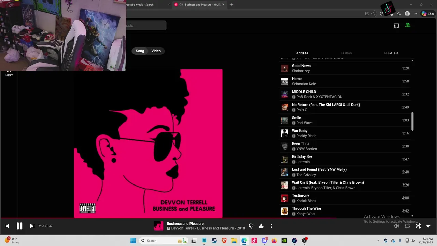Image resolution: width=437 pixels, height=246 pixels.
Task: Play Good News by Shaboozey
Action: [x=345, y=68]
